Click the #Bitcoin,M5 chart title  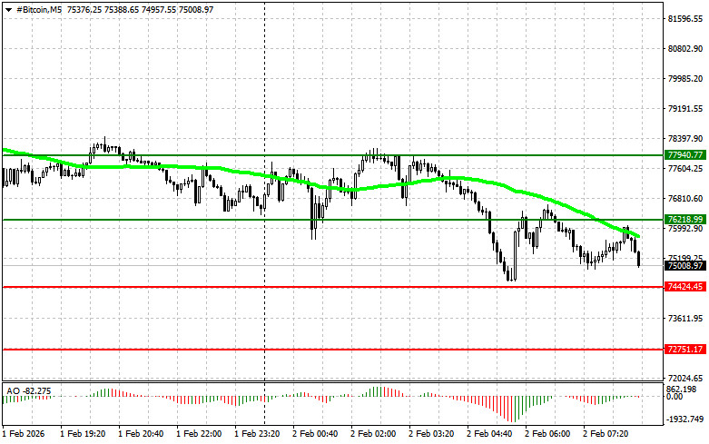click(39, 9)
